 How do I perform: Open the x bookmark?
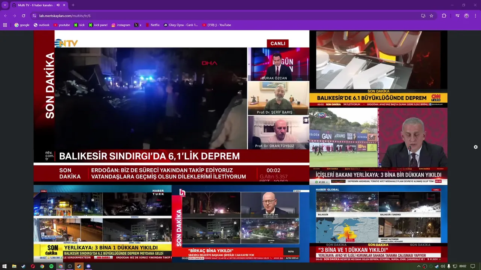(x=138, y=25)
